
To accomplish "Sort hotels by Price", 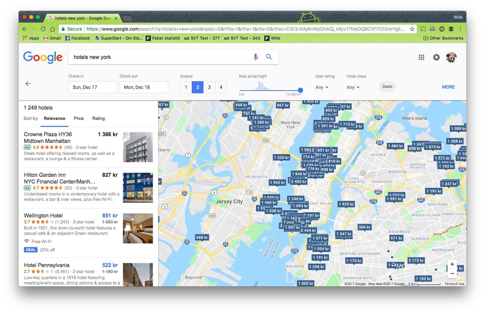I will point(79,118).
